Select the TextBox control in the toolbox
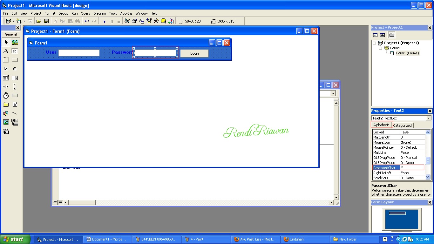434x244 pixels. [x=15, y=51]
